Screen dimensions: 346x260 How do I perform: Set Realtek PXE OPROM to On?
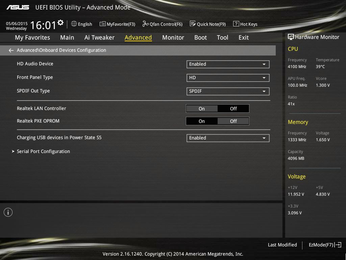pos(202,121)
